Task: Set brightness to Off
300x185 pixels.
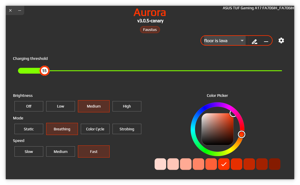Action: pyautogui.click(x=29, y=106)
